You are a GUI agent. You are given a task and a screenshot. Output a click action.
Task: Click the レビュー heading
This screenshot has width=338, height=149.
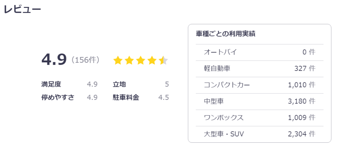pos(22,10)
